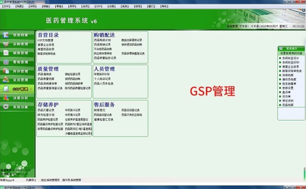This screenshot has height=189, width=306.
Task: Open 首营药品目录 under 首营目录
Action: pos(46,49)
